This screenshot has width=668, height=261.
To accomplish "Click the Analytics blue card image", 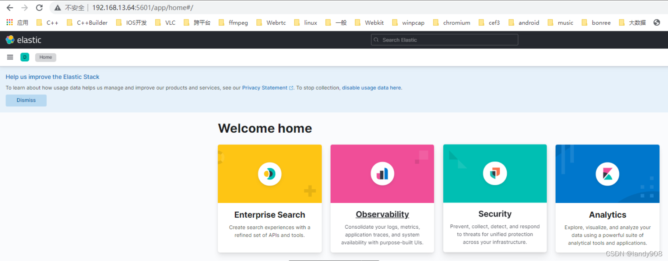I will pyautogui.click(x=607, y=174).
